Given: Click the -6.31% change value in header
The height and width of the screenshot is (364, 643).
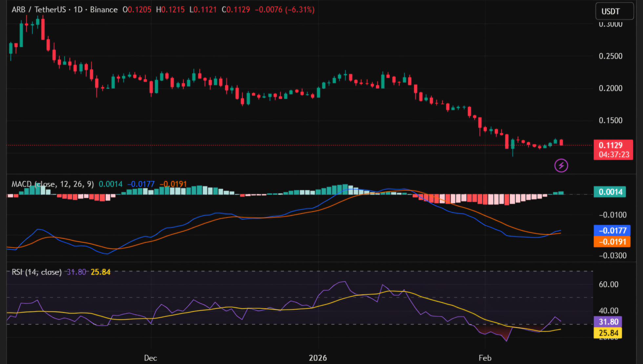Looking at the screenshot, I should (x=300, y=10).
